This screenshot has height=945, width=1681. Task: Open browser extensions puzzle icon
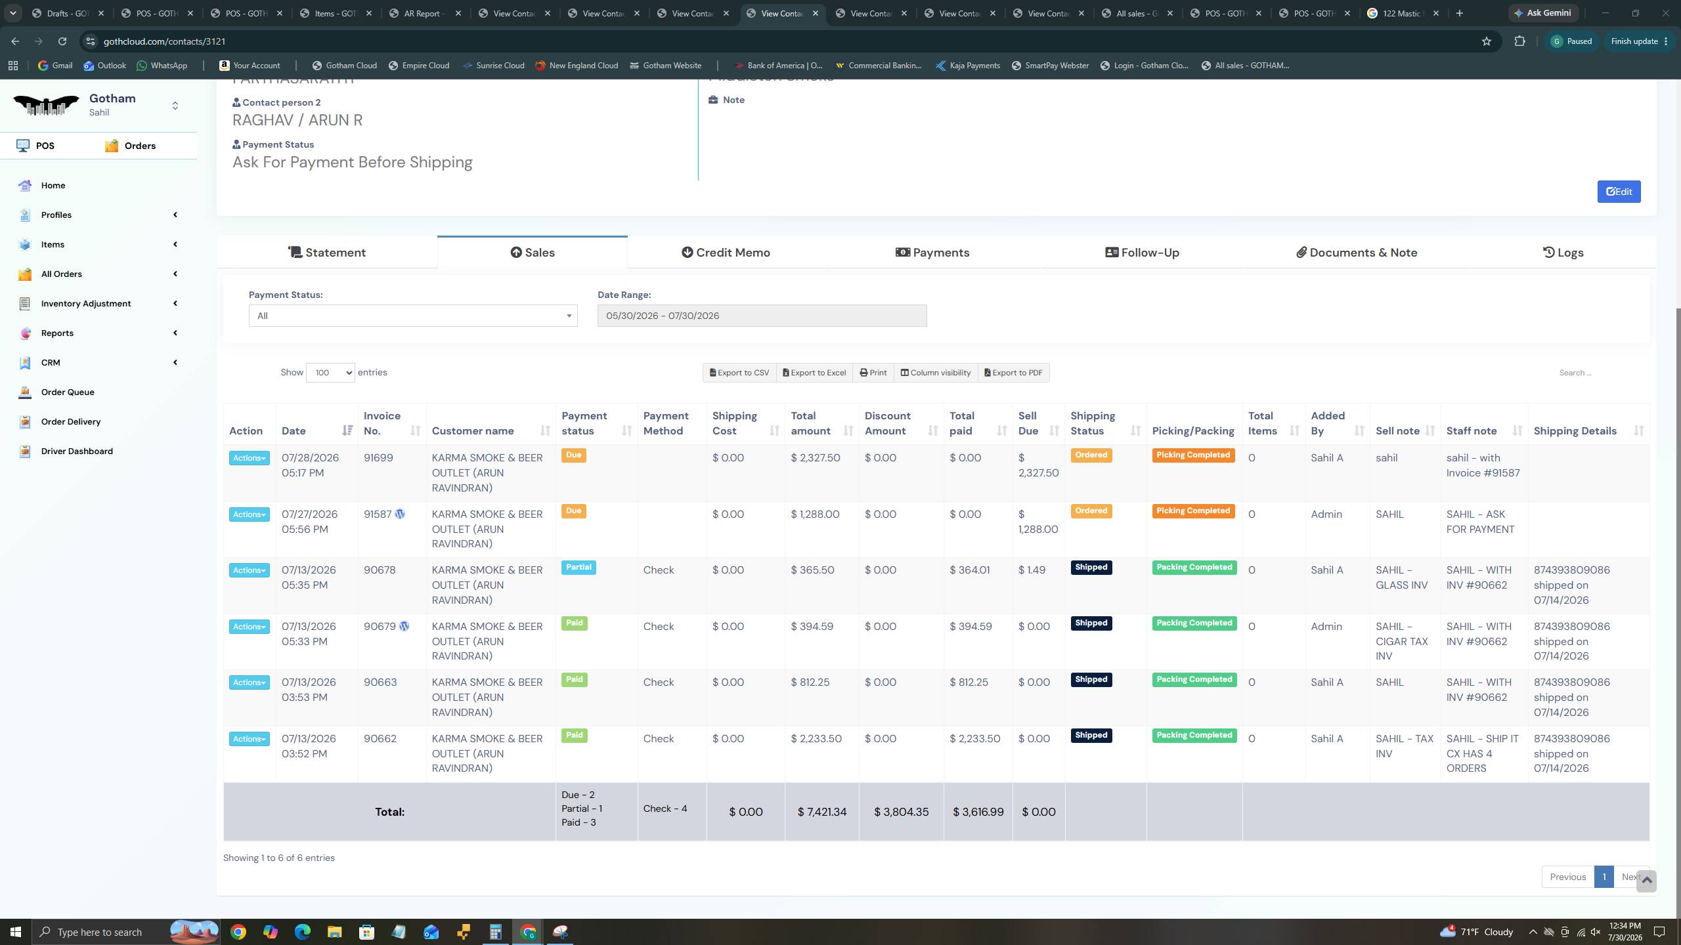pos(1519,41)
